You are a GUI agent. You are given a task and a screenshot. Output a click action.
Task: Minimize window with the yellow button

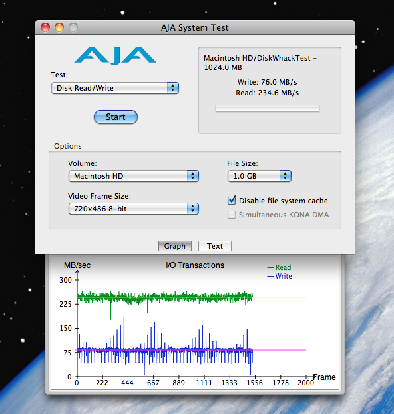pos(59,27)
